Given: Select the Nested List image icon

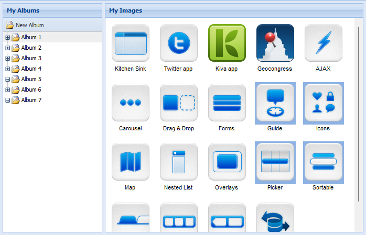Looking at the screenshot, I should click(179, 162).
